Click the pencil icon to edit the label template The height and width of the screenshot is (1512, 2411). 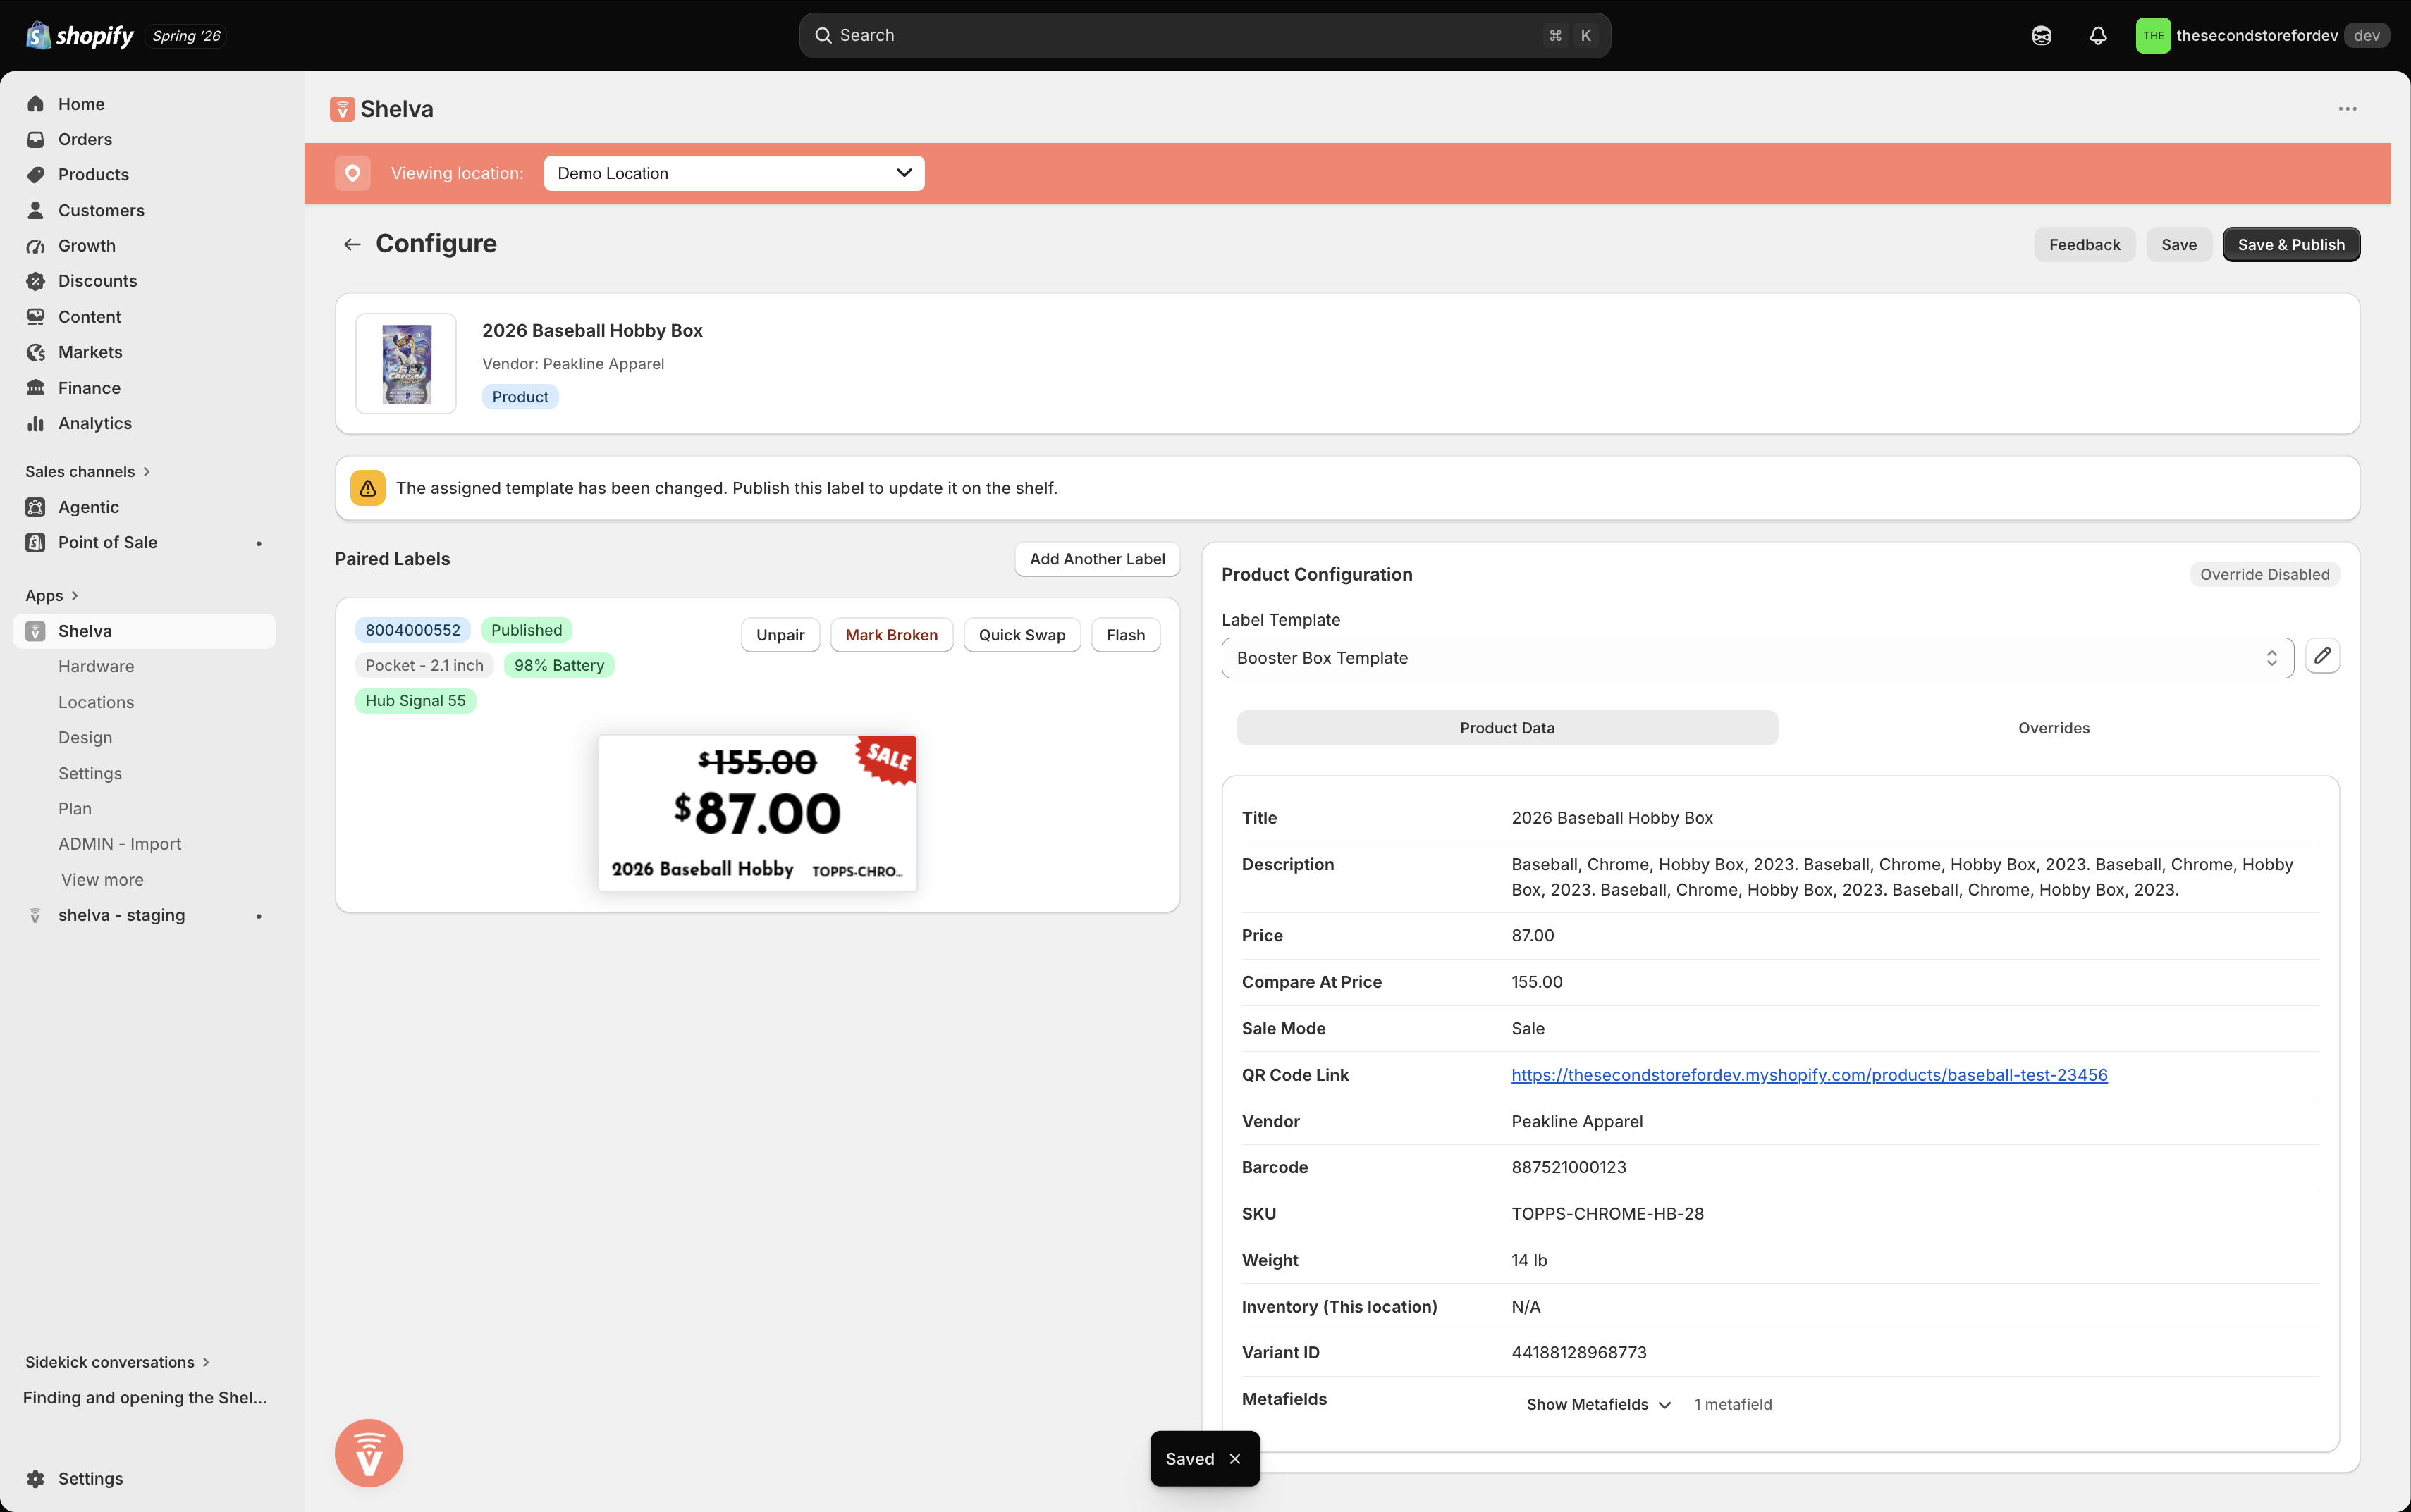pyautogui.click(x=2322, y=657)
